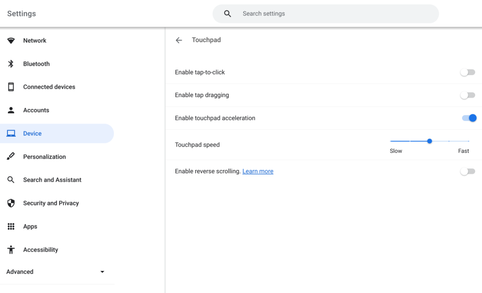Click the magnifier icon in the search bar

[x=227, y=14]
